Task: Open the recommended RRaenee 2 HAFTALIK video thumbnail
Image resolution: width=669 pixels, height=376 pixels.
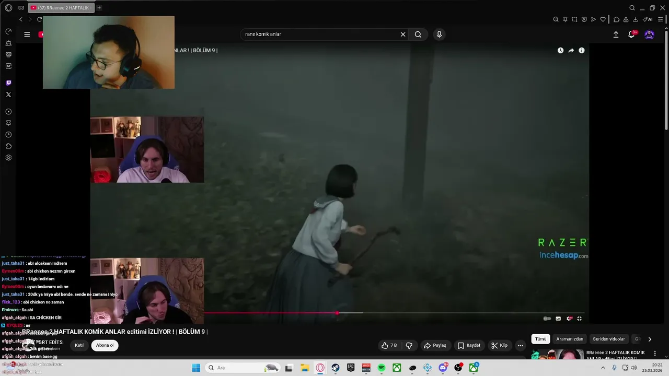Action: click(x=557, y=355)
